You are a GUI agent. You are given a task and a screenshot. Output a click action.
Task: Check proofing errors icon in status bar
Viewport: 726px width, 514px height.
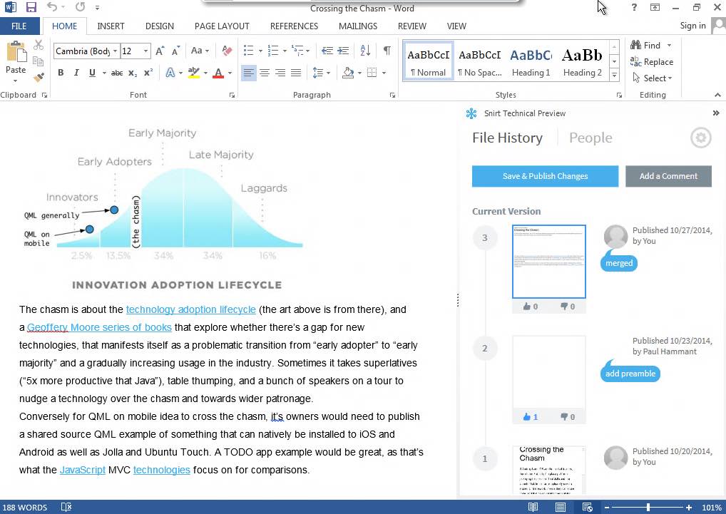point(66,508)
